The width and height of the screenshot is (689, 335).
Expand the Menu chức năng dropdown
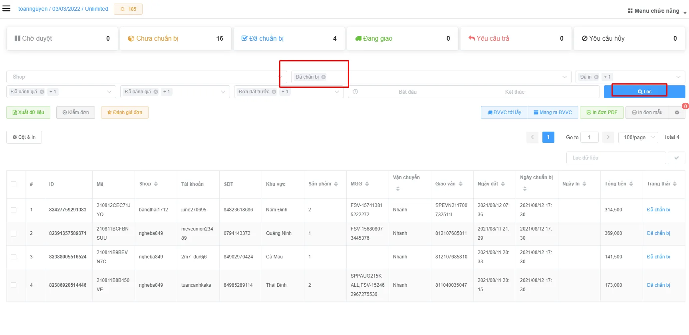click(x=657, y=11)
